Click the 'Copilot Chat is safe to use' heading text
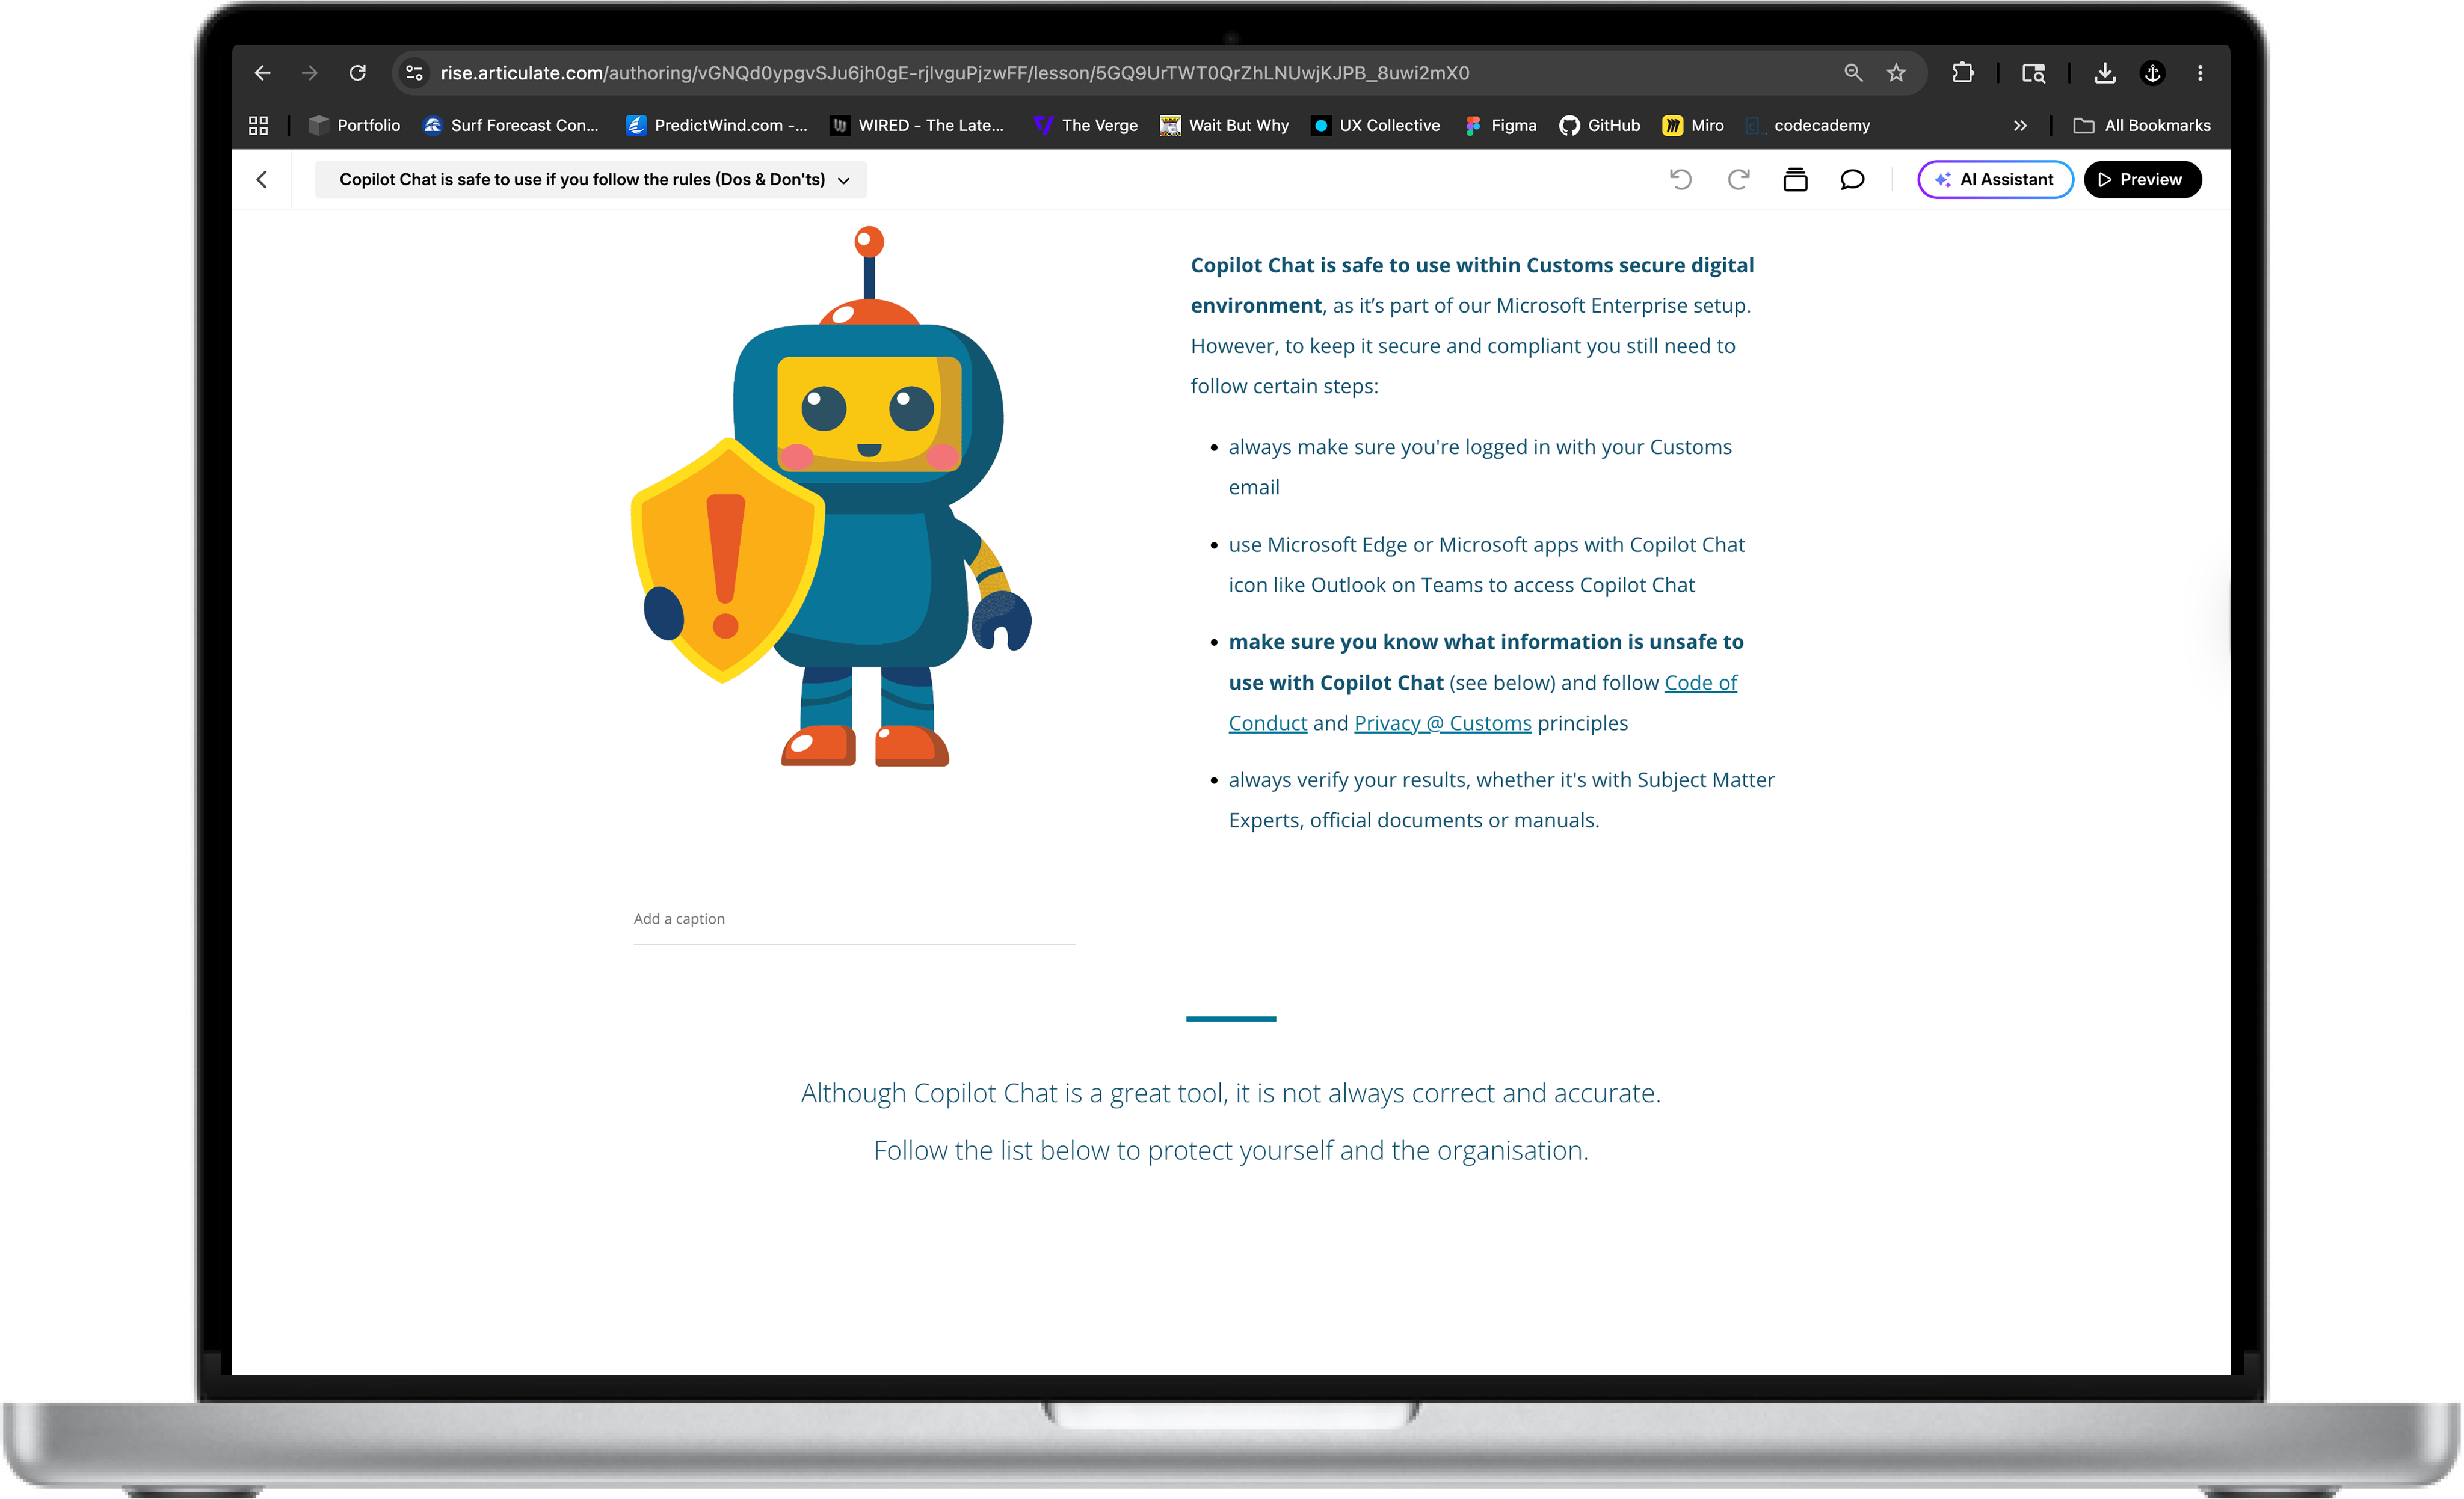2464x1499 pixels. coord(1472,285)
